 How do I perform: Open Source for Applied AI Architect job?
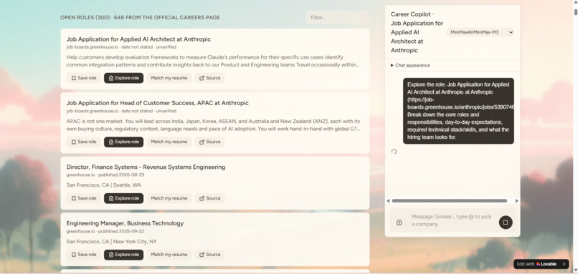coord(209,78)
